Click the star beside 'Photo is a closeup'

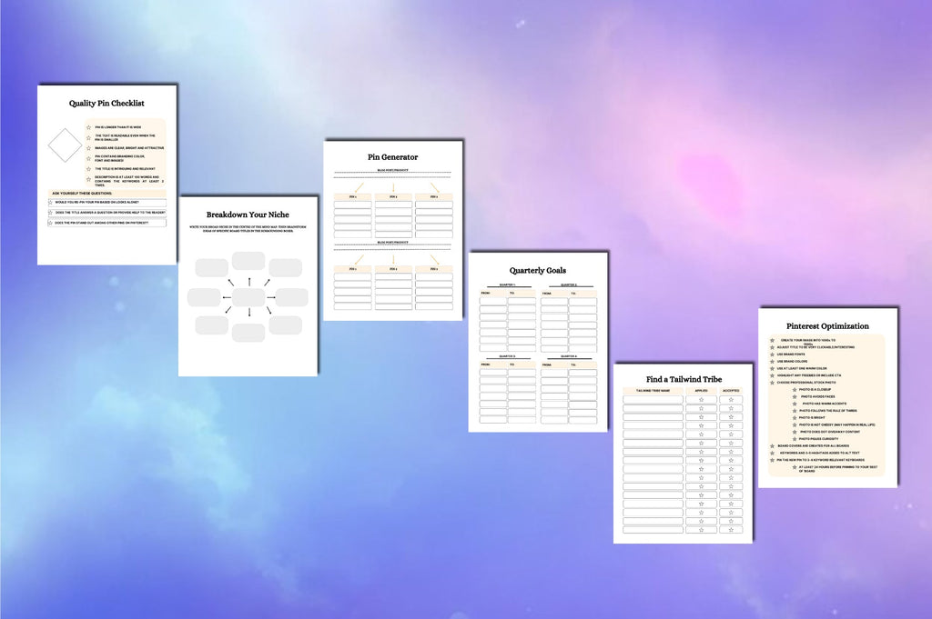pos(795,390)
